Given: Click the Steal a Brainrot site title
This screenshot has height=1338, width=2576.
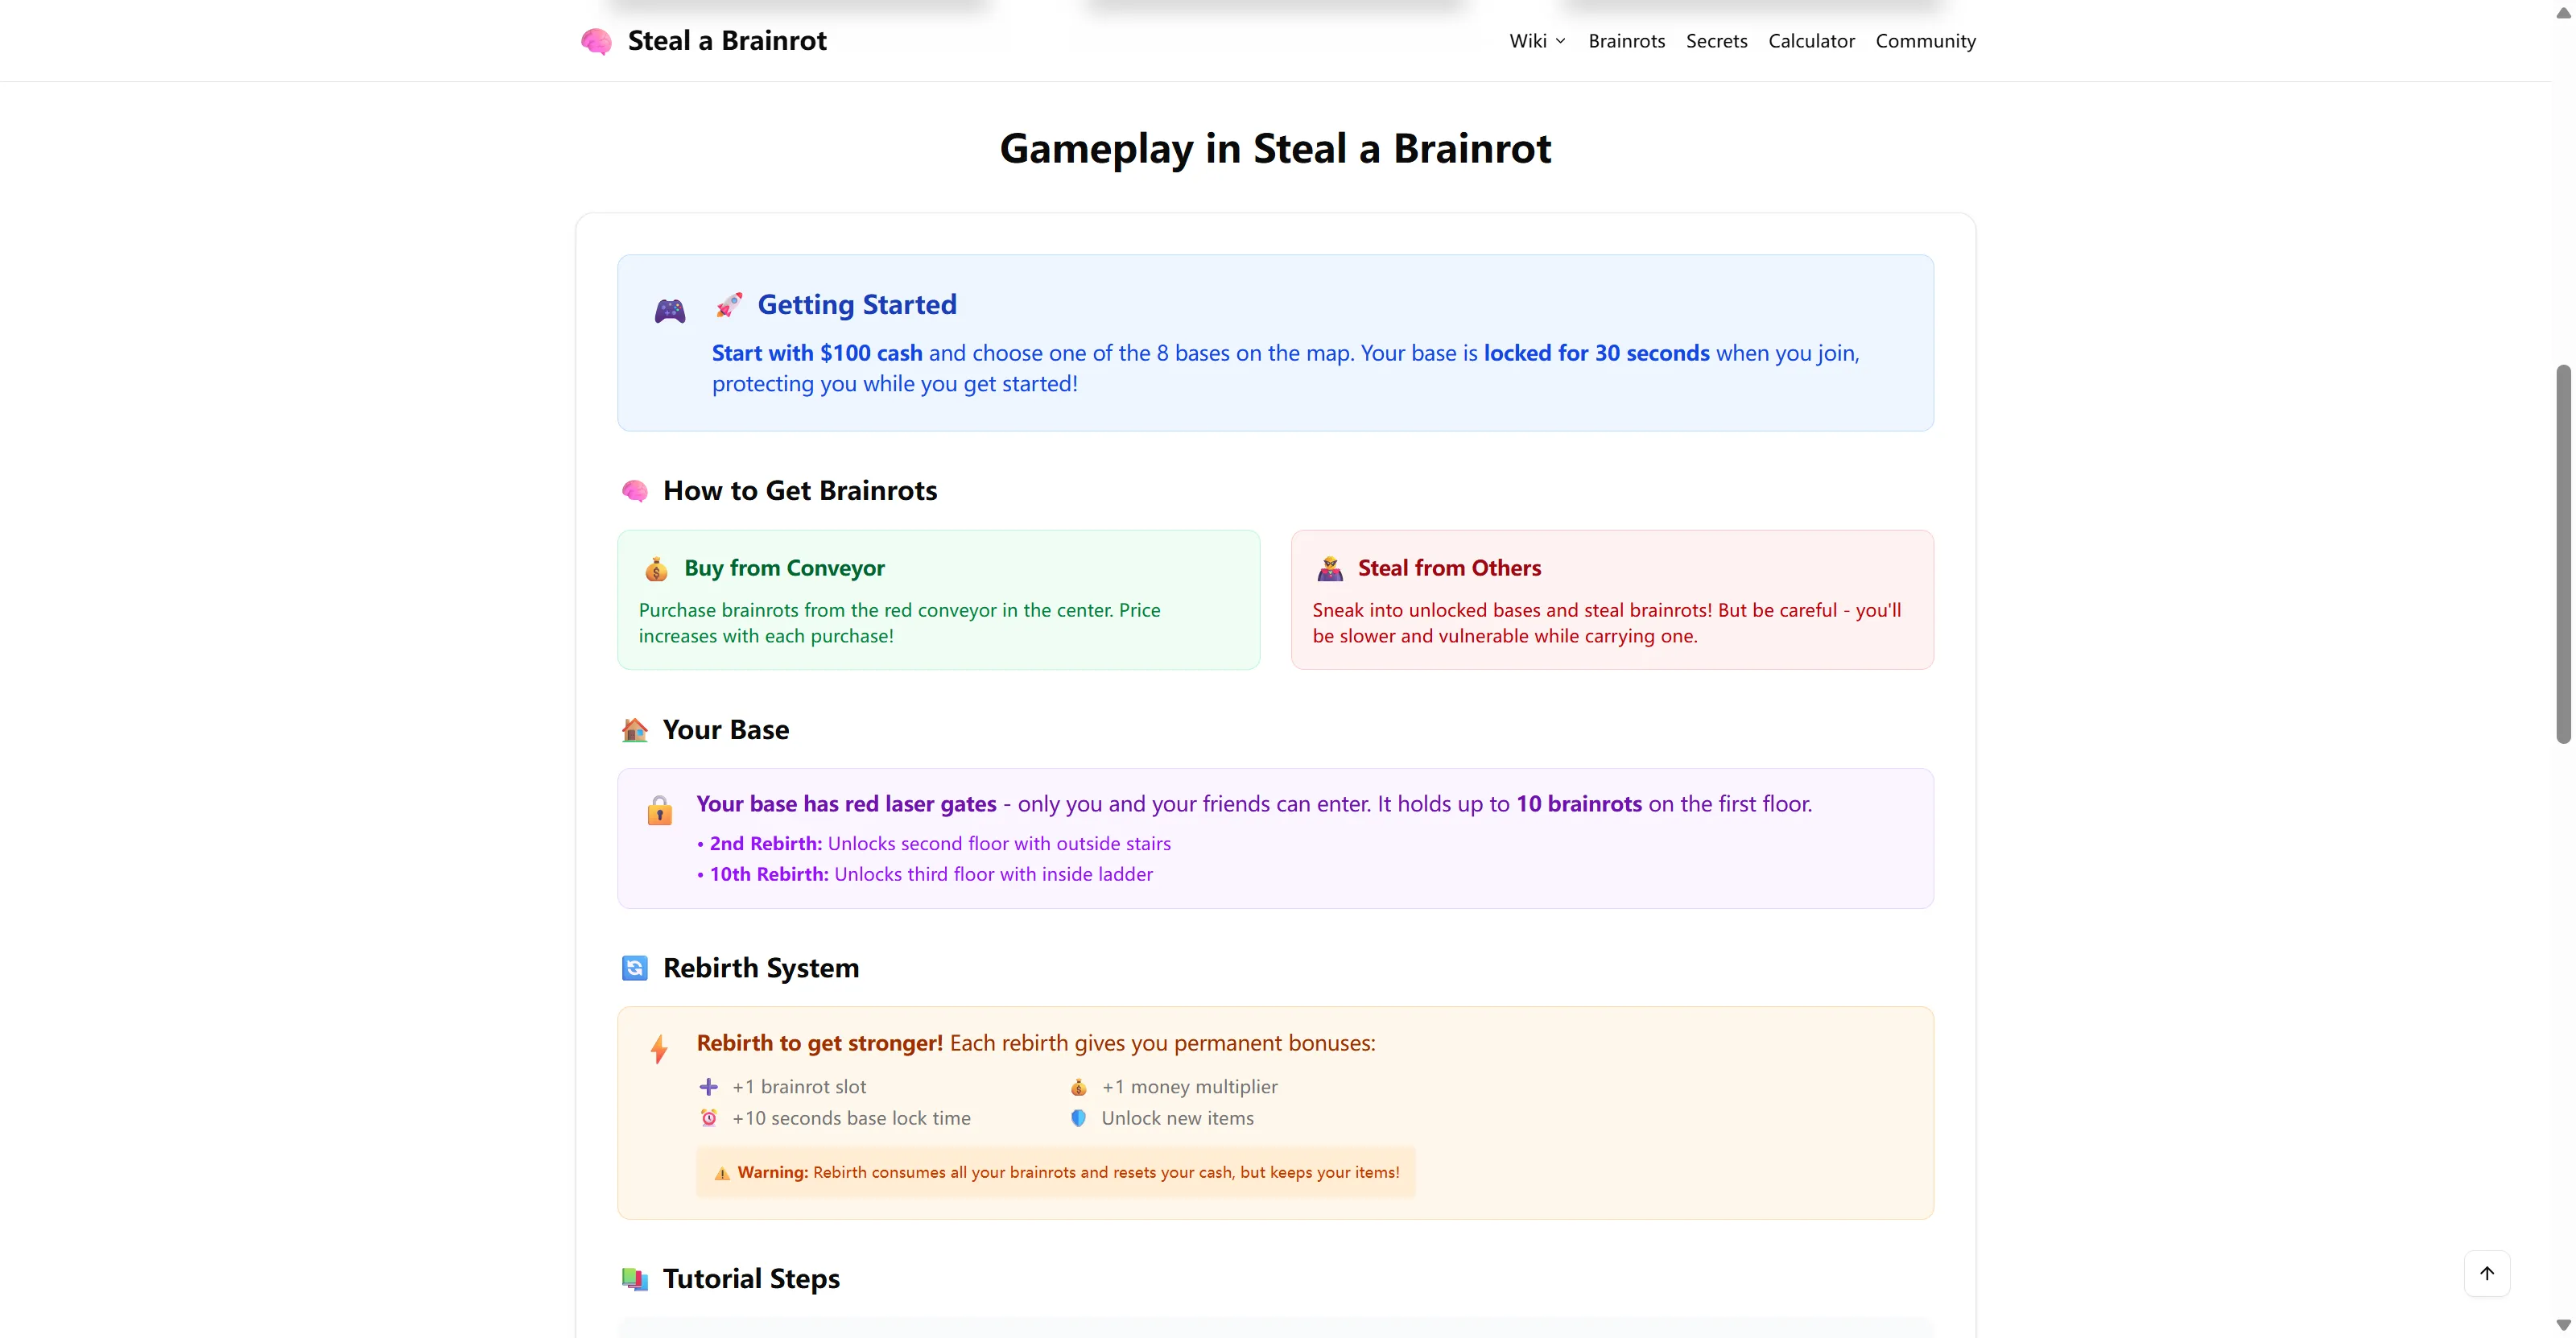Looking at the screenshot, I should [x=727, y=41].
